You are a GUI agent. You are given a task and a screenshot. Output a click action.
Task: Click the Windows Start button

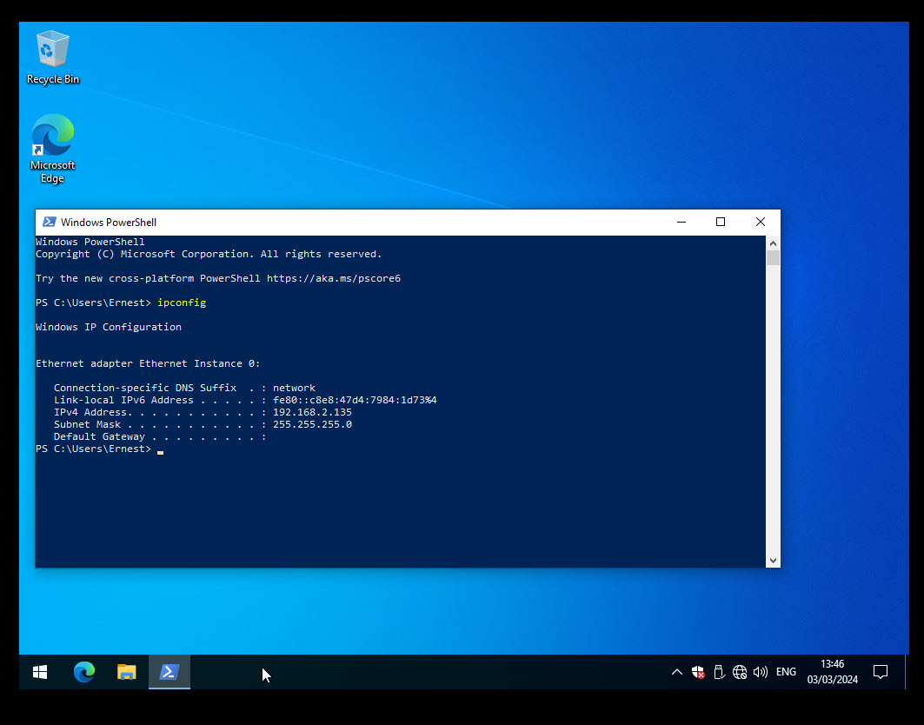(x=40, y=672)
